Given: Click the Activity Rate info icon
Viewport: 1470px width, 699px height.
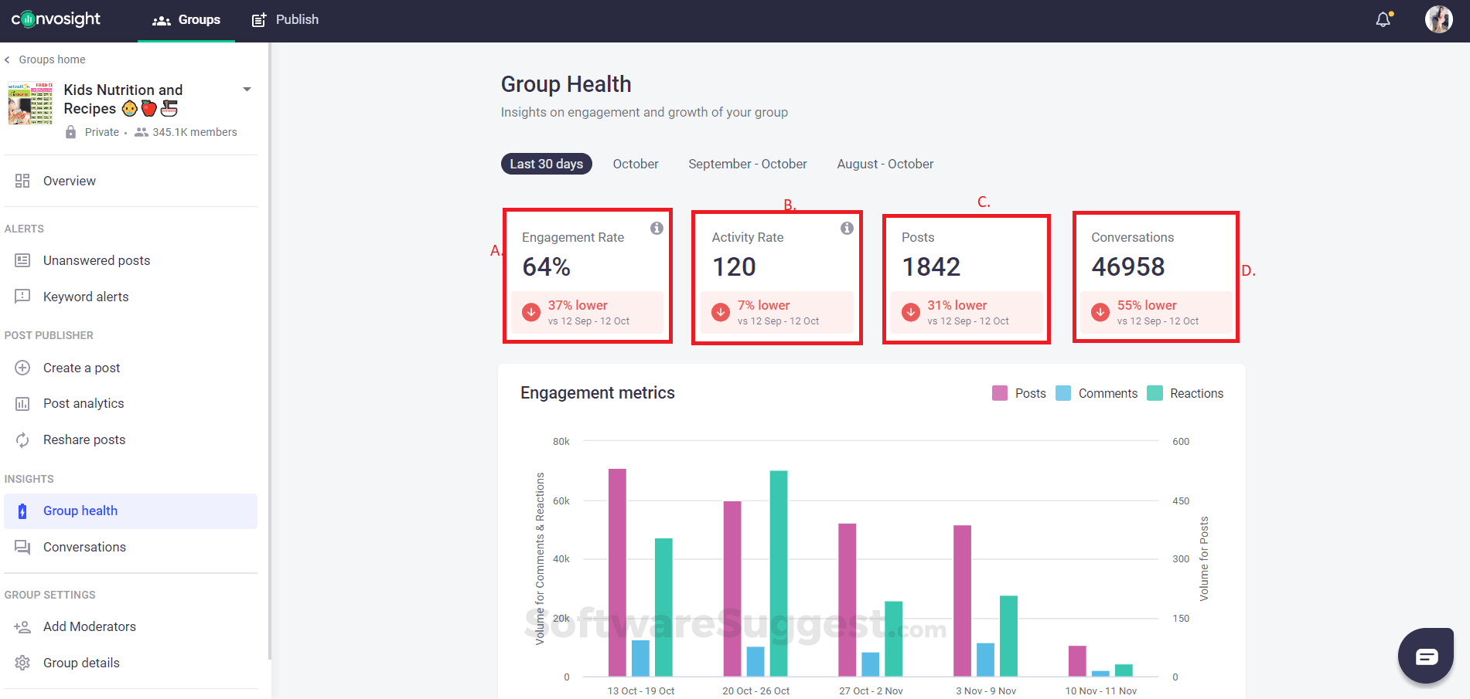Looking at the screenshot, I should 847,229.
